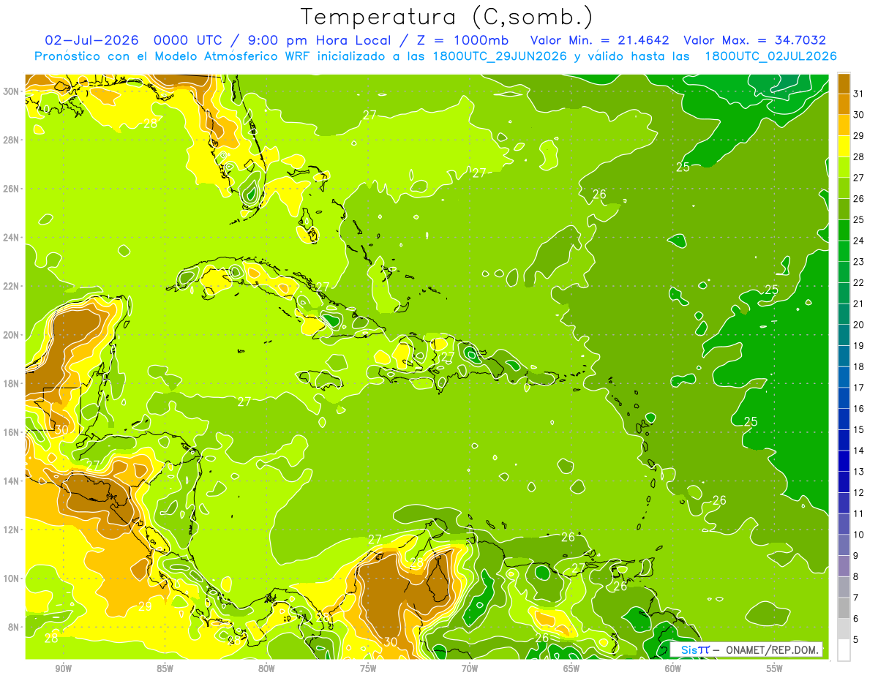Viewport: 878px width, 678px height.
Task: Select the '1800UTC_29JUN2026' initialization time
Action: click(x=500, y=56)
